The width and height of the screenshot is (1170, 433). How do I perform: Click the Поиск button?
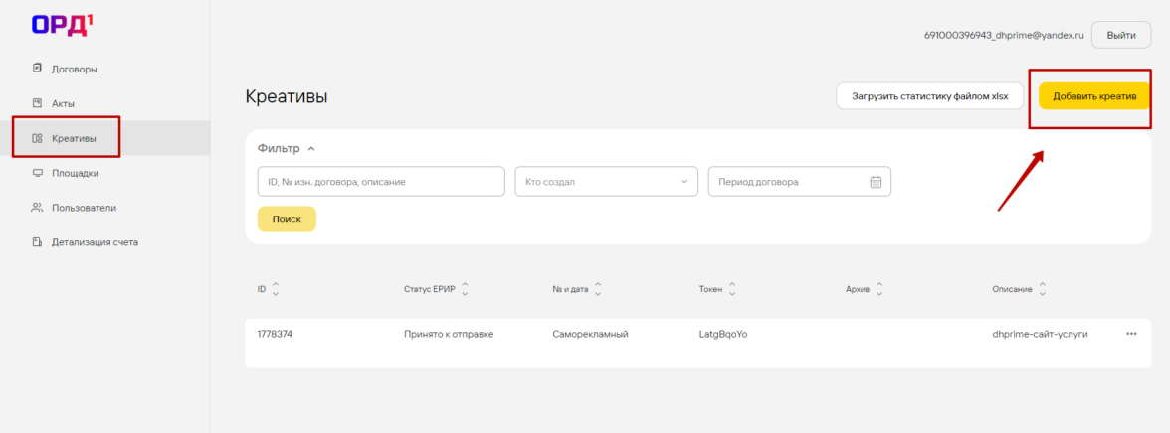[287, 219]
